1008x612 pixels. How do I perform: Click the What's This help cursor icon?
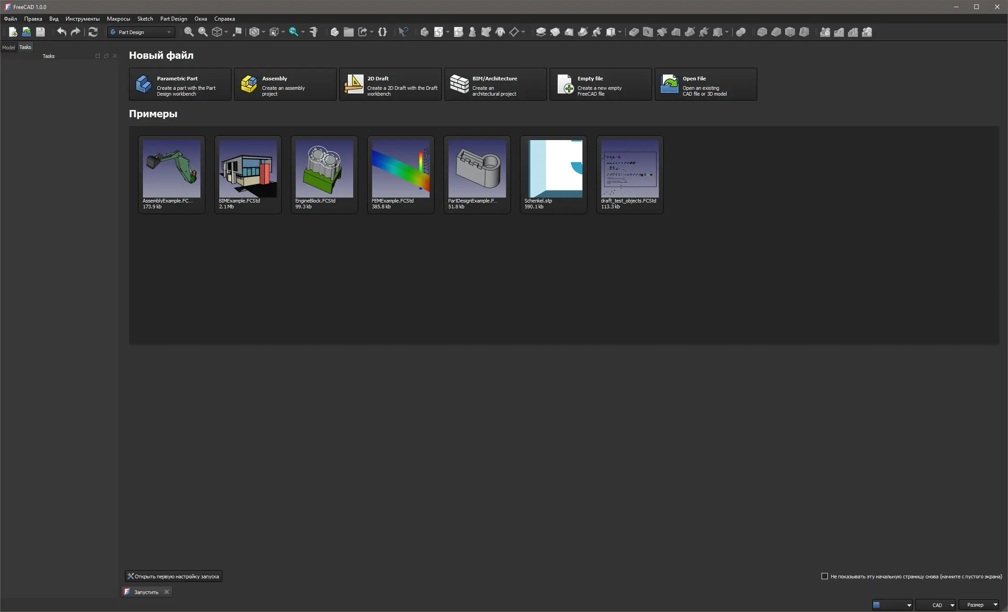pyautogui.click(x=403, y=32)
